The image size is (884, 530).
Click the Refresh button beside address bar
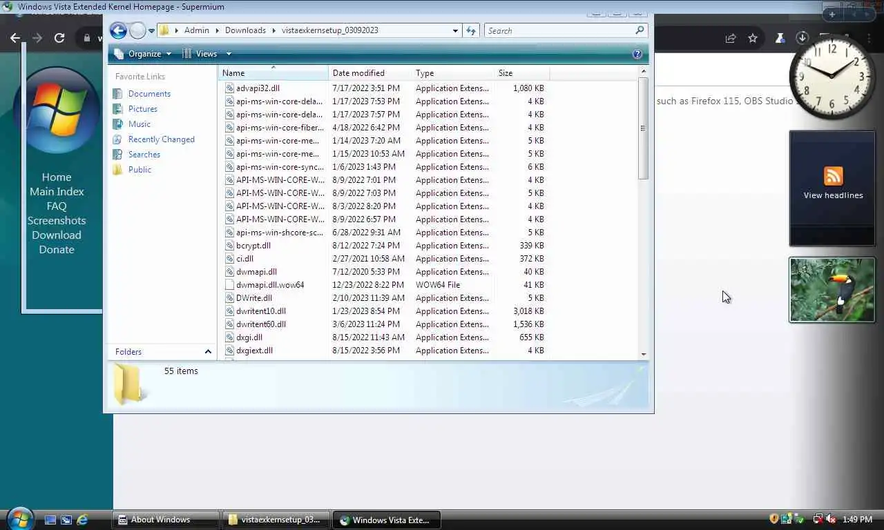471,30
